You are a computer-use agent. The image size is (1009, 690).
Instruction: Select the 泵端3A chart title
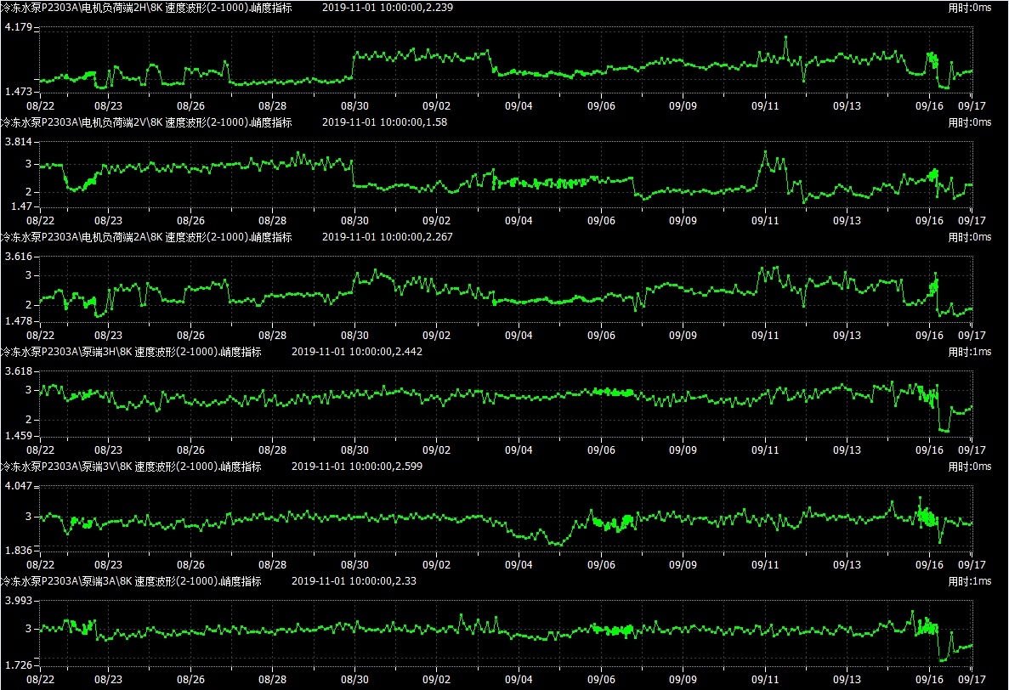[130, 581]
